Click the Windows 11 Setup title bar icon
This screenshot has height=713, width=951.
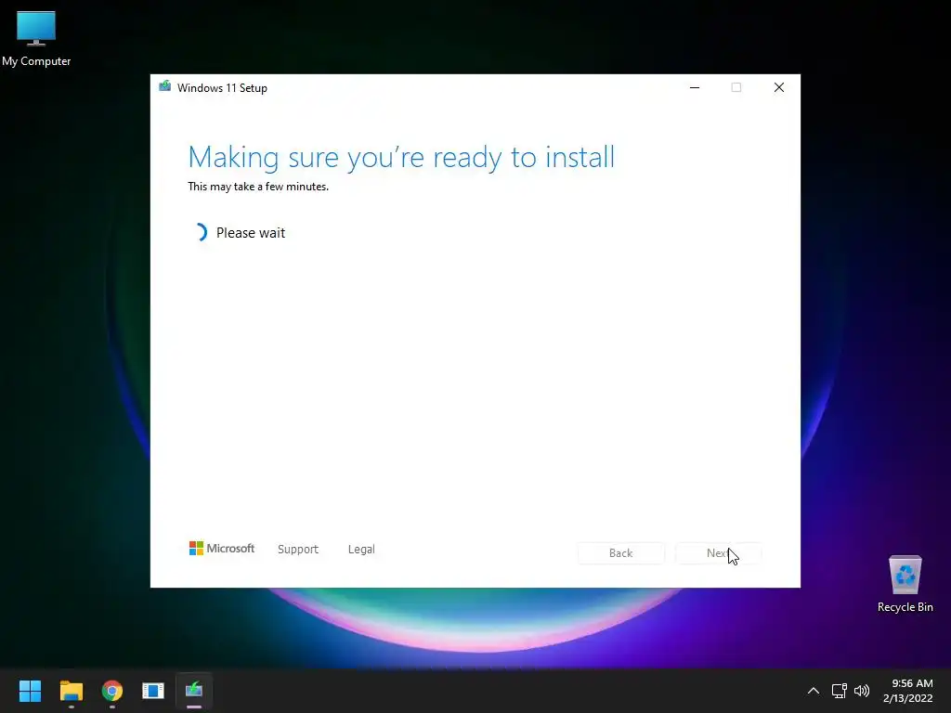tap(164, 86)
